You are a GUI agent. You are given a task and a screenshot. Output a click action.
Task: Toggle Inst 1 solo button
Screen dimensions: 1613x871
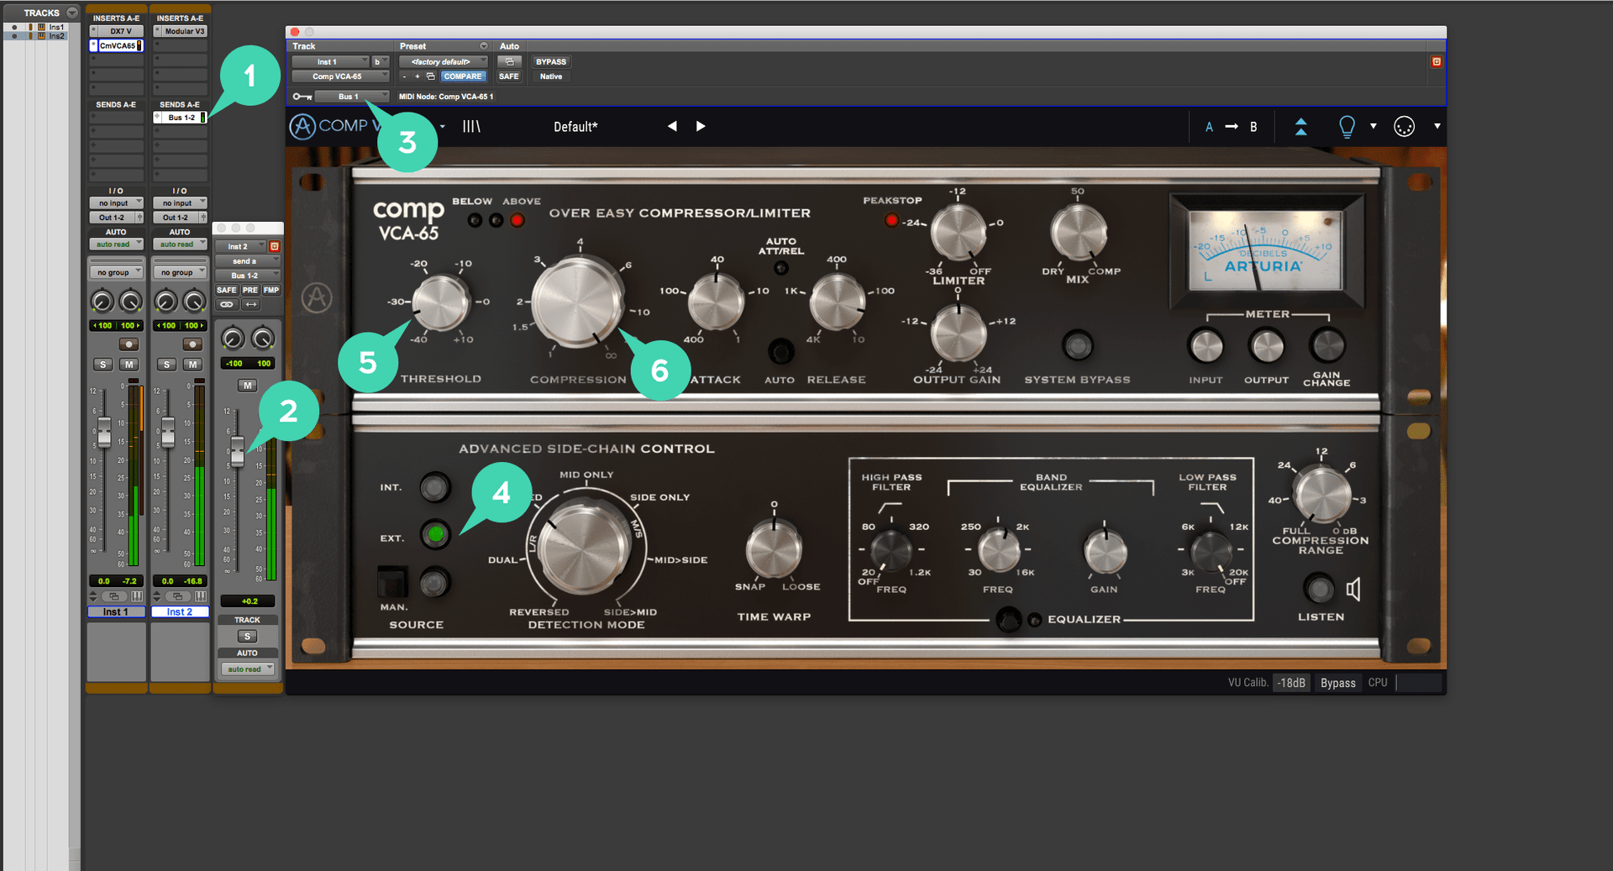tap(102, 365)
